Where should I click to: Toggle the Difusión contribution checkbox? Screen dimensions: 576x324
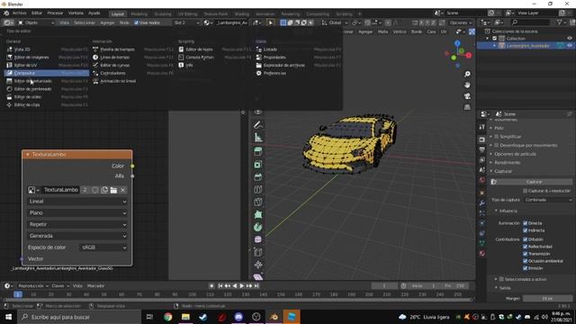tap(526, 239)
